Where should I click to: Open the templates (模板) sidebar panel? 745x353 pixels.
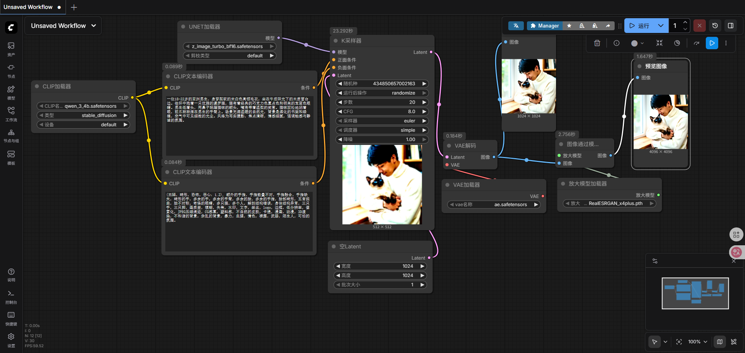coord(11,157)
